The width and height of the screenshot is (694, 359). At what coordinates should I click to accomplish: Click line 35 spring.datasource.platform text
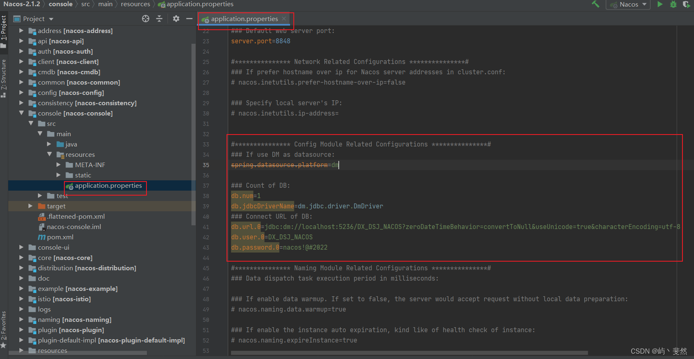click(x=279, y=165)
